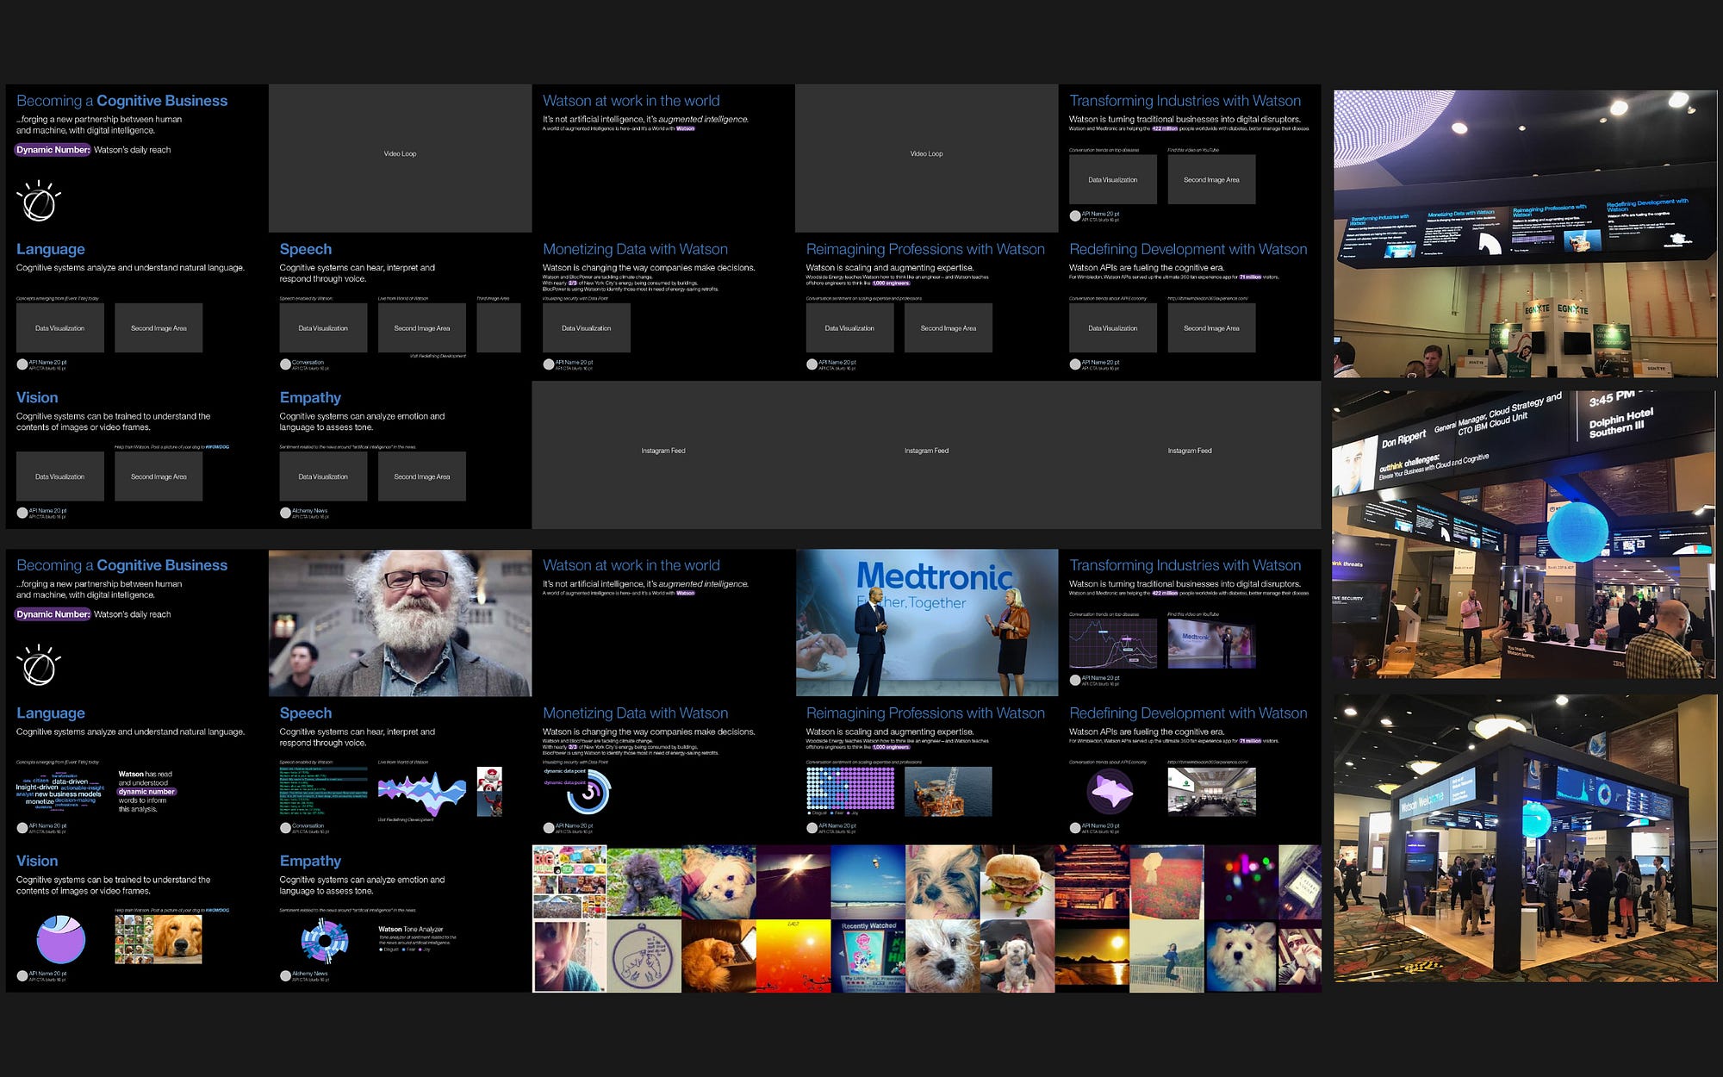Click "Transforming Industries with Watson" populated heading

coord(1185,565)
